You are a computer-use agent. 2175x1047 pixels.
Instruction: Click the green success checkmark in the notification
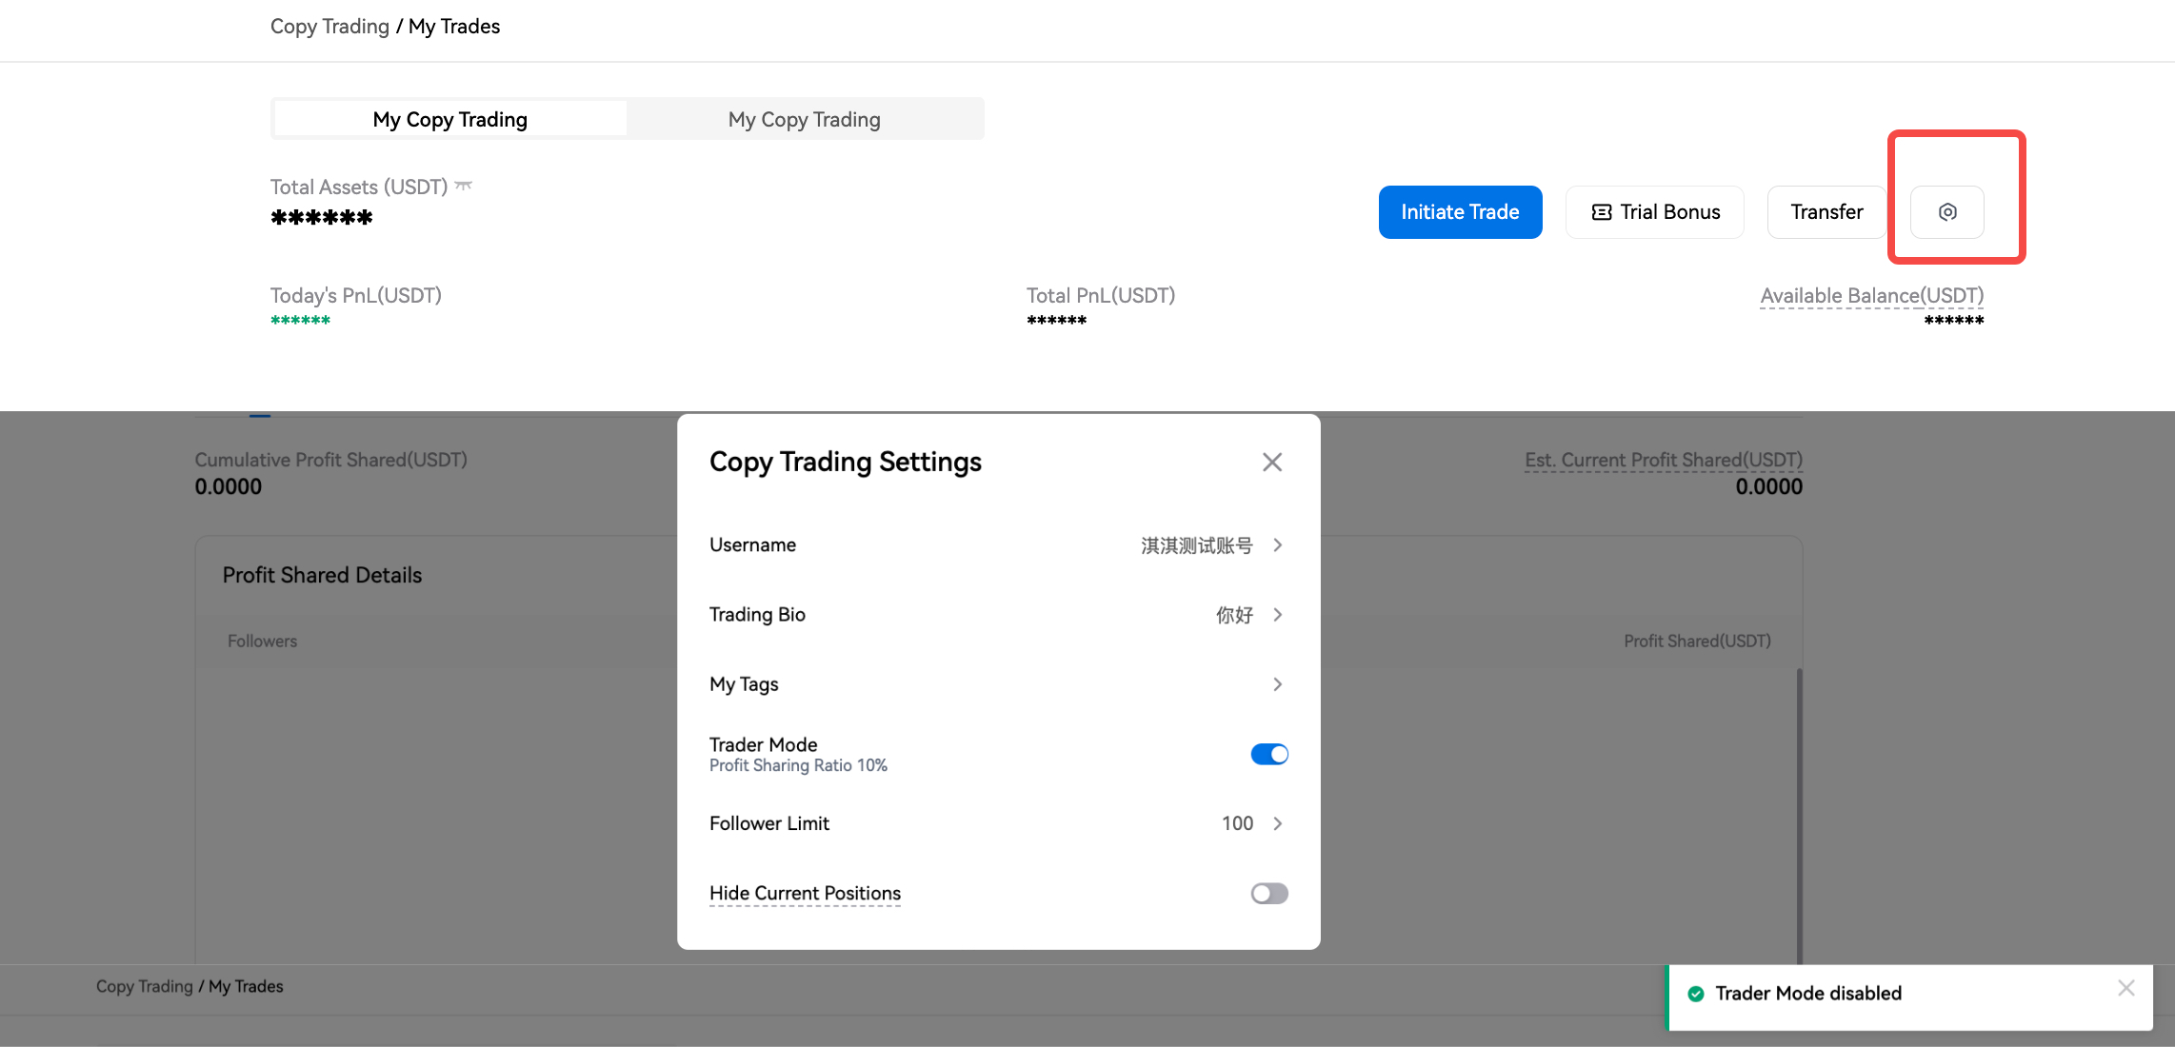[1696, 994]
